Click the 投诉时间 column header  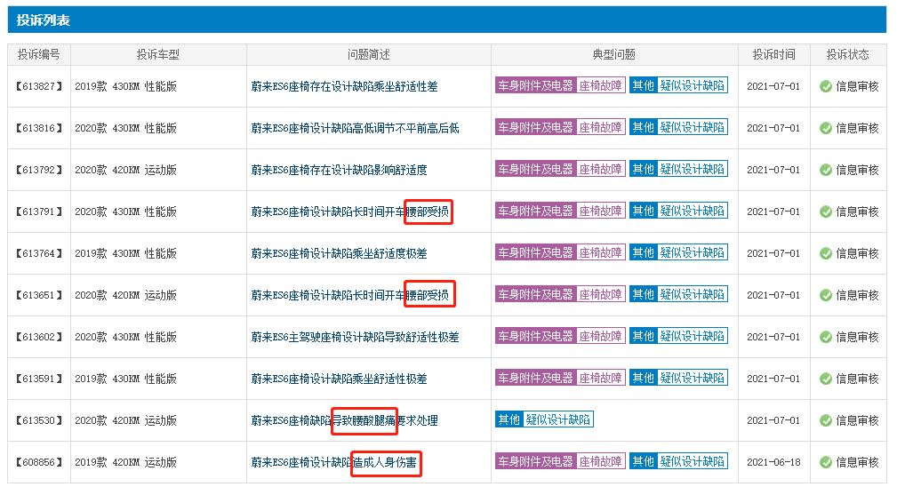pos(774,55)
